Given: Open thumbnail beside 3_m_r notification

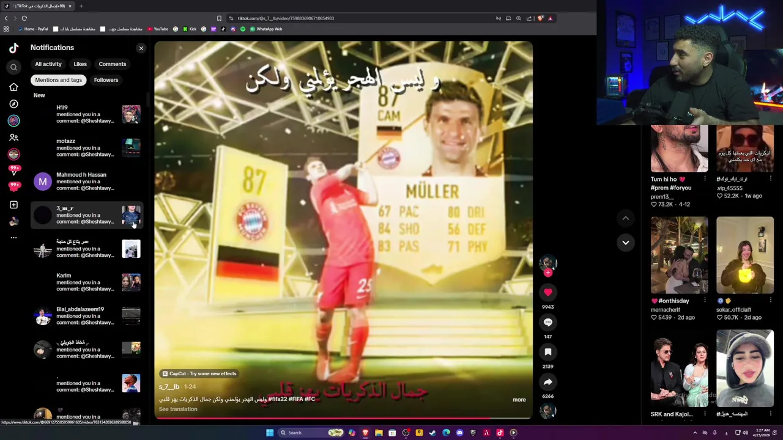Looking at the screenshot, I should [x=131, y=215].
